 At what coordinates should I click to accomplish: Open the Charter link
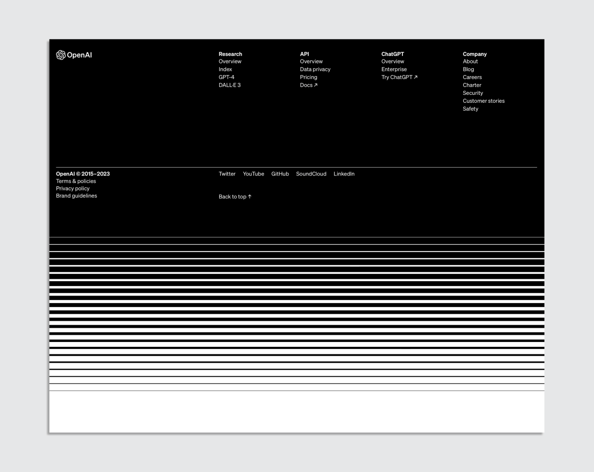[472, 86]
